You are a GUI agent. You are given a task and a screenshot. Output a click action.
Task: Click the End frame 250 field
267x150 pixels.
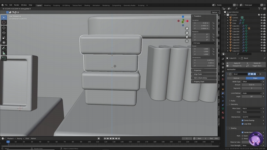(214, 139)
